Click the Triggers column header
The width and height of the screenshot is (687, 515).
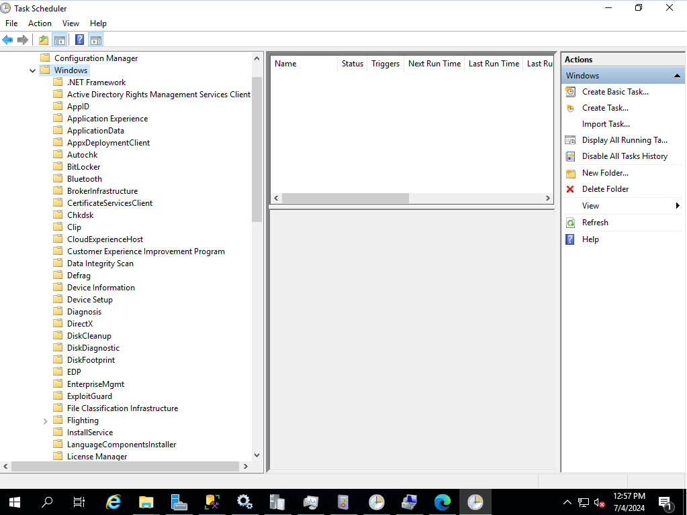pos(385,64)
